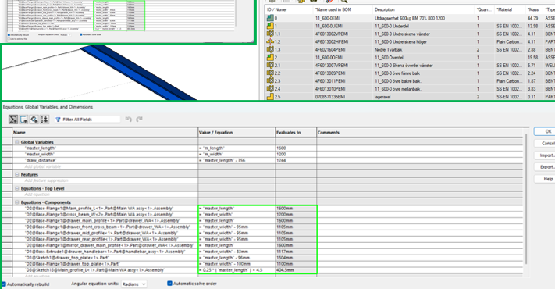Click the Import button

point(545,155)
